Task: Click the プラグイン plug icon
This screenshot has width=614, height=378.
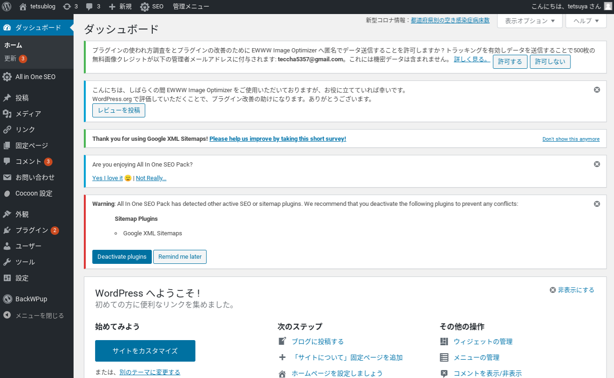Action: [7, 230]
